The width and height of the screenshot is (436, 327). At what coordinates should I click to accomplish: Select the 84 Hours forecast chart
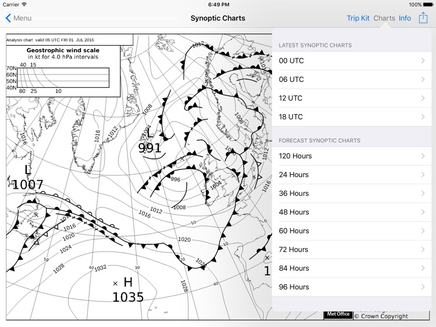(x=352, y=268)
